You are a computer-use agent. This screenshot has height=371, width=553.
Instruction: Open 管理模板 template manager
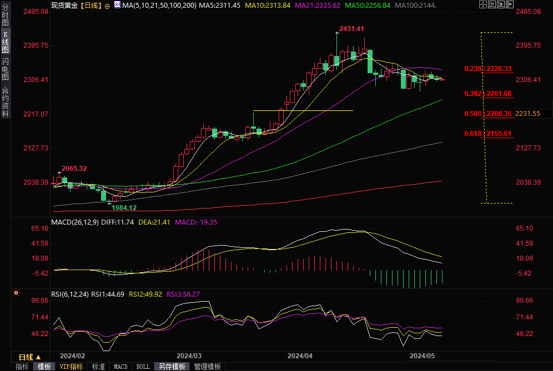tap(207, 367)
